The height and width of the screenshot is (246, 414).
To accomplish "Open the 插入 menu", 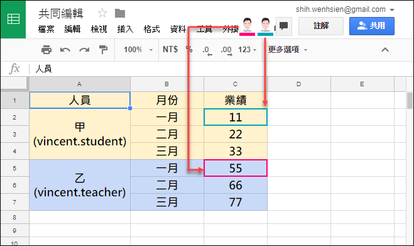I will click(125, 29).
